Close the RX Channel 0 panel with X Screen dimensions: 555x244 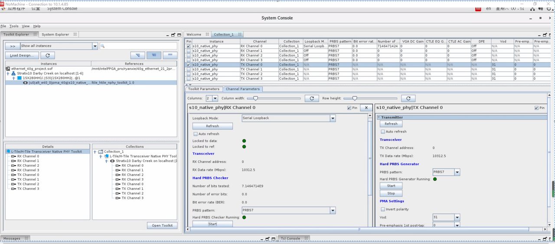pos(366,107)
